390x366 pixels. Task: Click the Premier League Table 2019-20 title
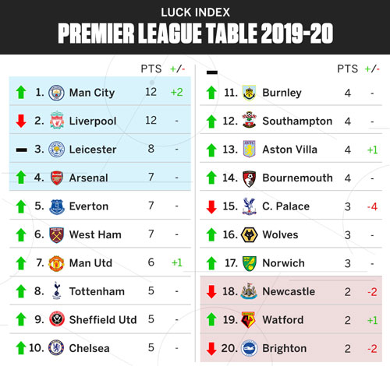[x=195, y=33]
